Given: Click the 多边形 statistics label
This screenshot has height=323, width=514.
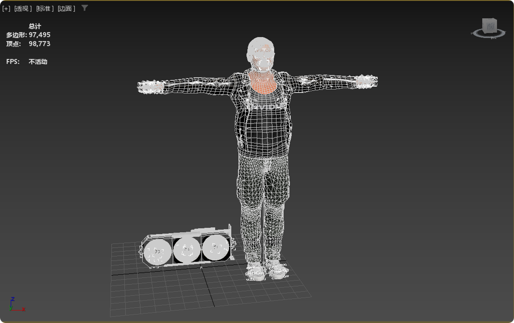Looking at the screenshot, I should (16, 35).
